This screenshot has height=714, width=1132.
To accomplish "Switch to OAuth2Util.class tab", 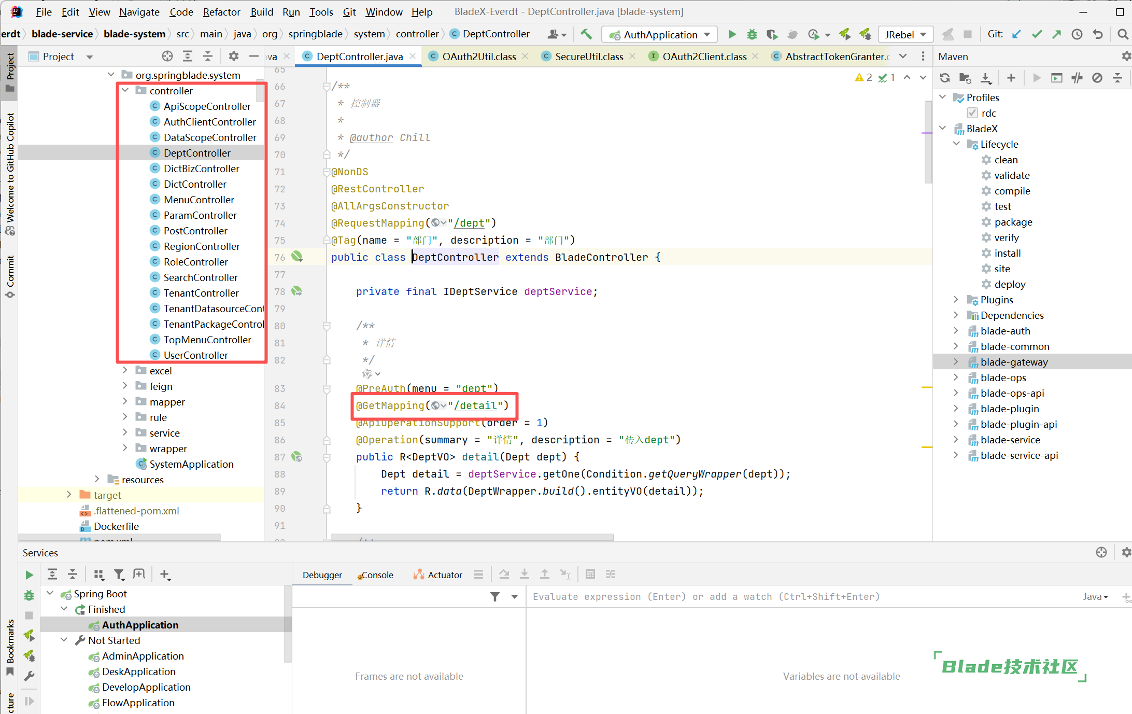I will click(479, 57).
